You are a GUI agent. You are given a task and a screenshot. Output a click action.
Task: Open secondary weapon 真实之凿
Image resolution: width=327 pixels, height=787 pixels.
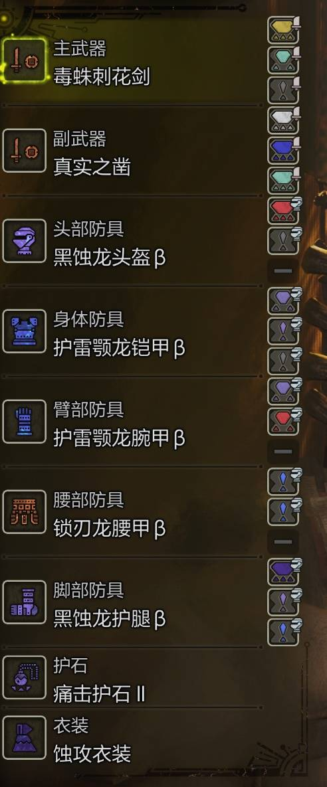coord(92,167)
